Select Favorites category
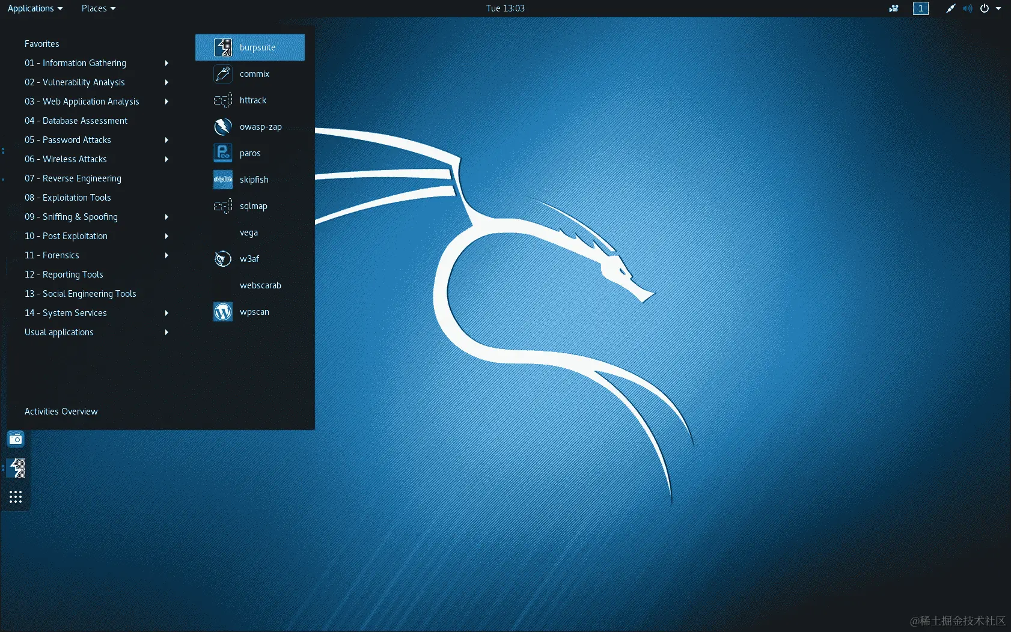Screen dimensions: 1011x632 coord(42,44)
